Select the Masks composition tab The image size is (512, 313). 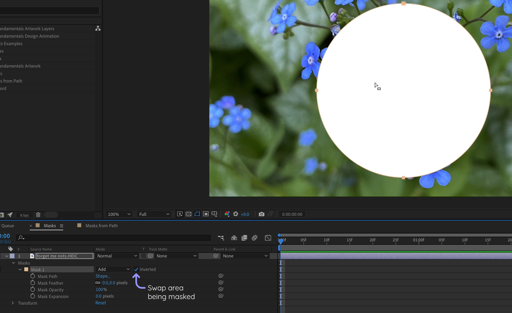(x=50, y=226)
